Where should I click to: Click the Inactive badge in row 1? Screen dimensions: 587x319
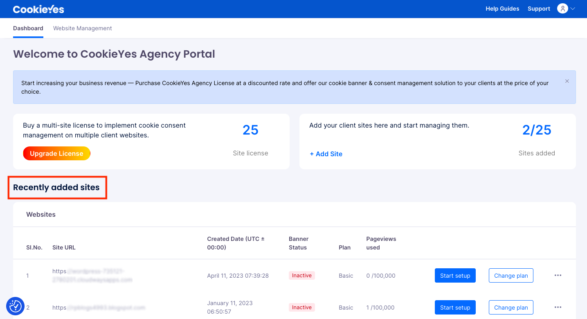pyautogui.click(x=302, y=275)
